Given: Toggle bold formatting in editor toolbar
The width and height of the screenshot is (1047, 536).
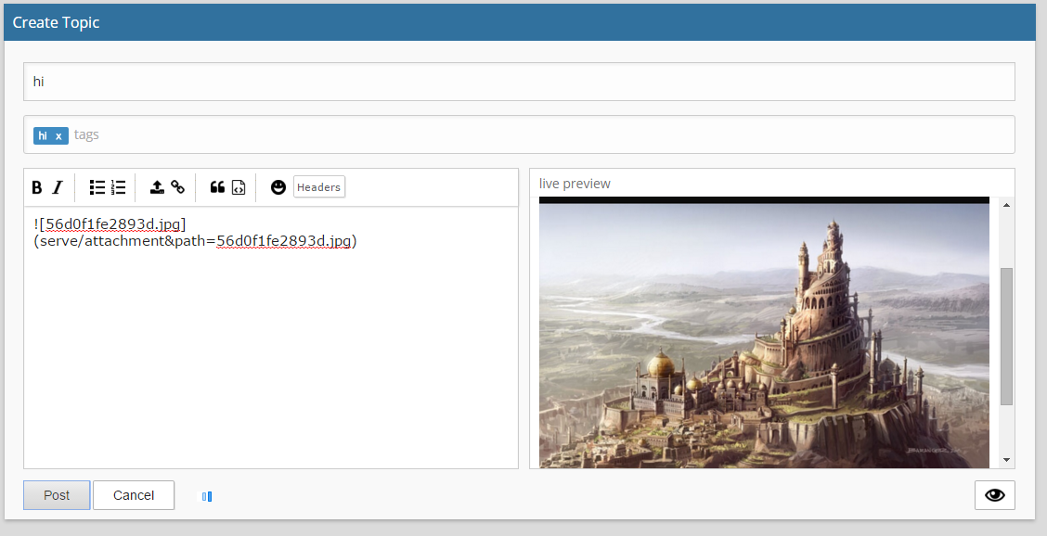Looking at the screenshot, I should 37,187.
